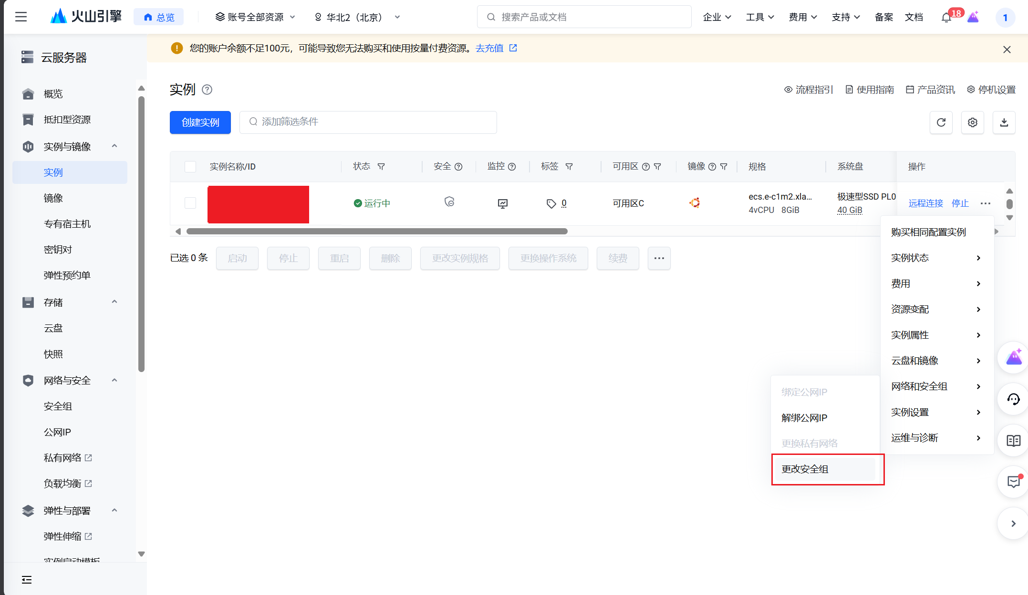
Task: Choose 更改安全组 in submenu
Action: (825, 469)
